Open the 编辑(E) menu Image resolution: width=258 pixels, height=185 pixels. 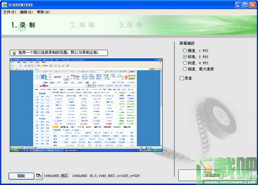point(26,12)
